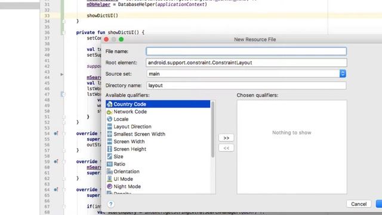Click line number 41 in editor gutter
Viewport: 382px width, 215px height.
tap(47, 61)
